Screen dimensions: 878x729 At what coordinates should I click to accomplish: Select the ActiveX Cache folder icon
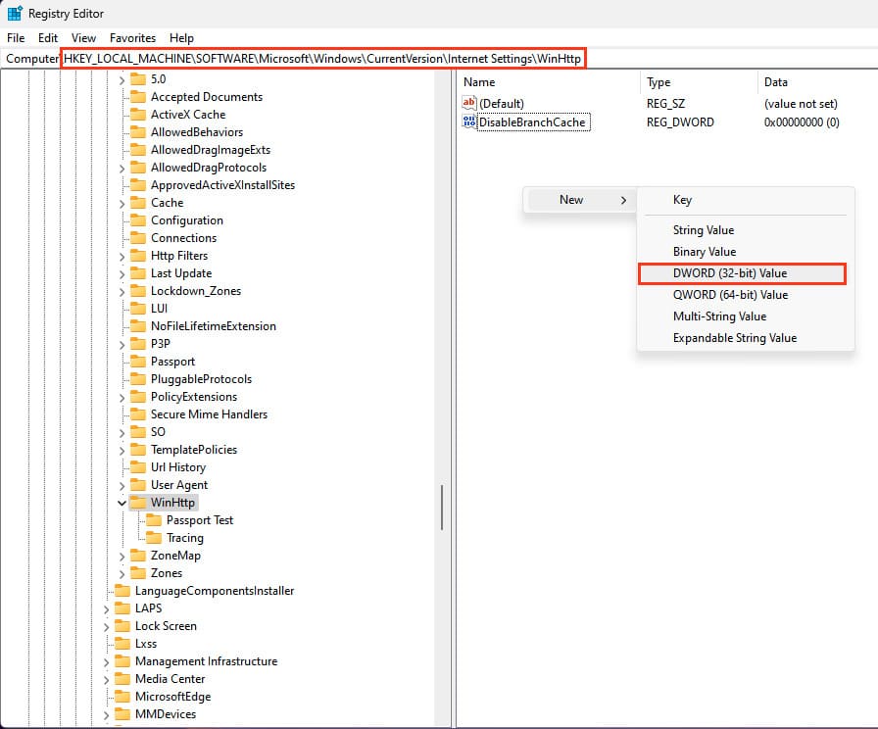137,115
